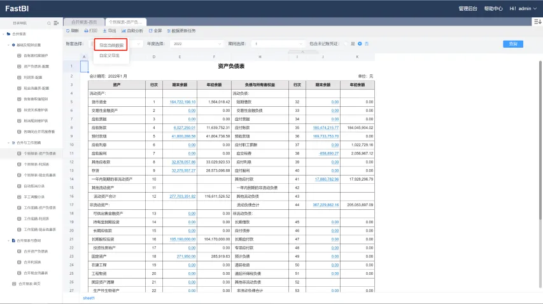Open the 期间选择 dropdown showing 1
This screenshot has height=304, width=543.
[278, 44]
